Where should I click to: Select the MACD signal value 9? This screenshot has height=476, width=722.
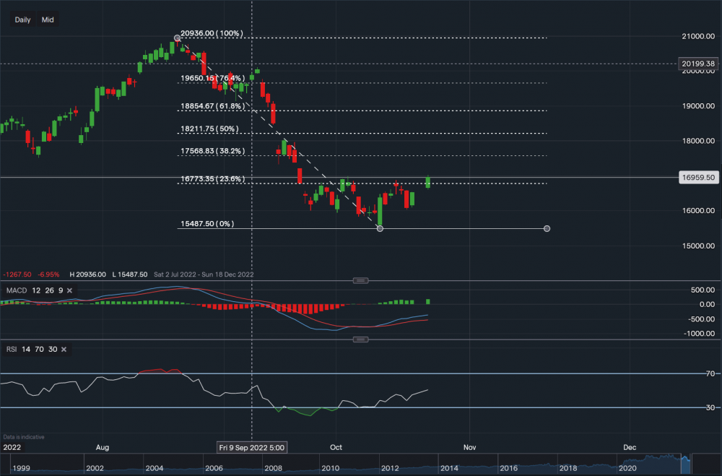point(59,290)
